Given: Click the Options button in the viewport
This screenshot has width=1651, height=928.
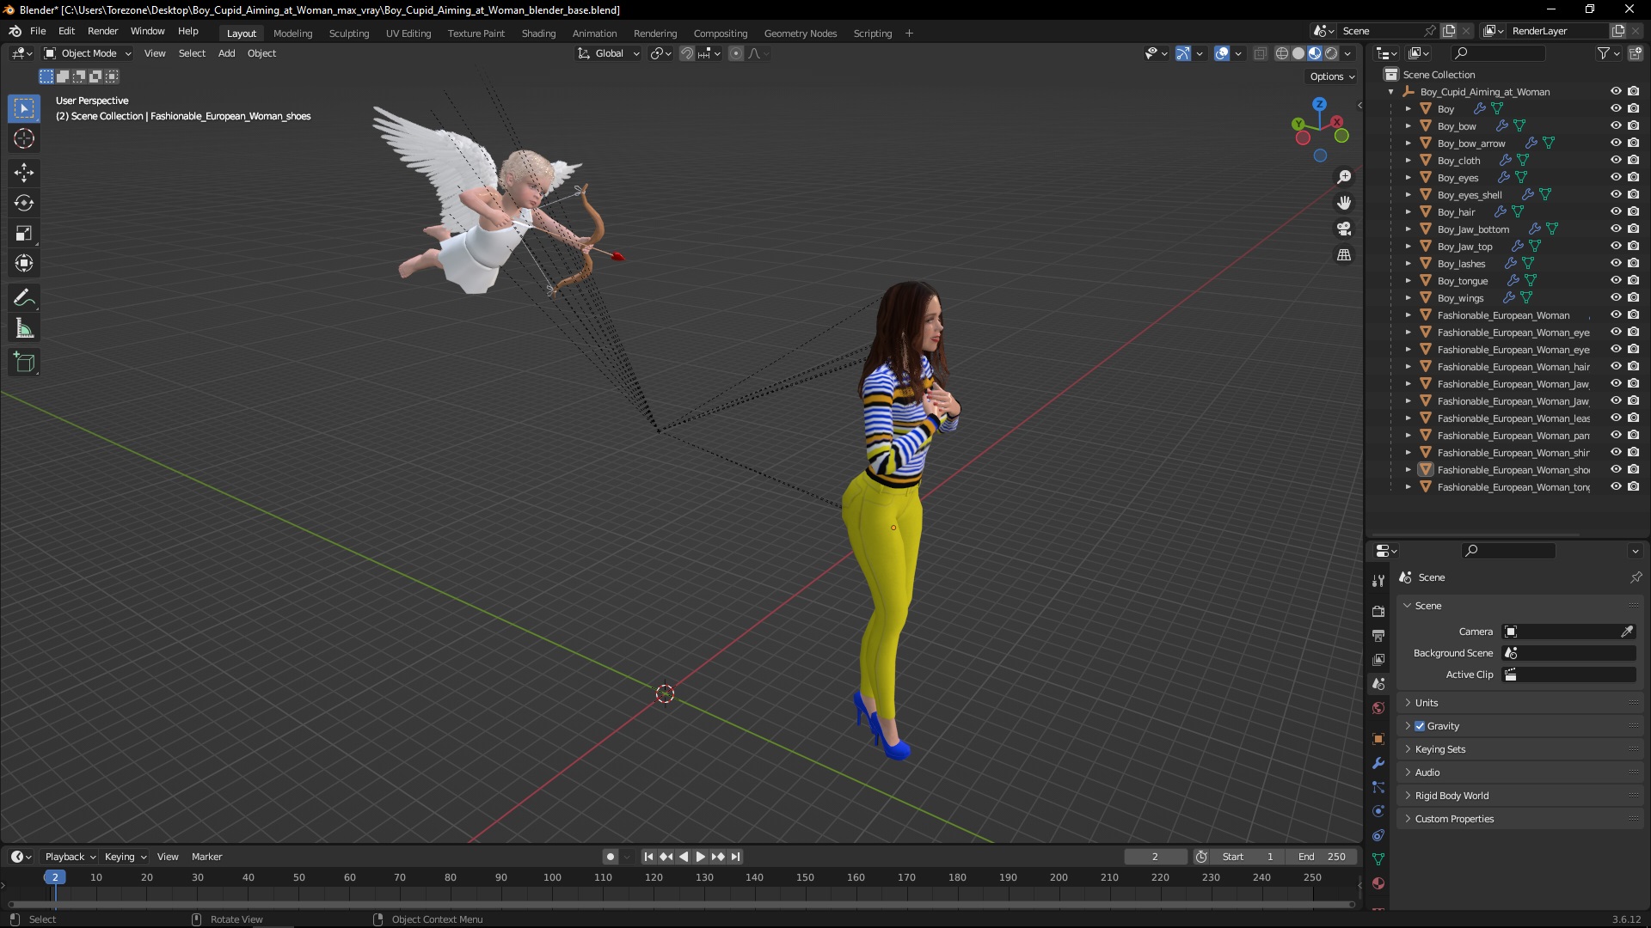Looking at the screenshot, I should pyautogui.click(x=1332, y=76).
